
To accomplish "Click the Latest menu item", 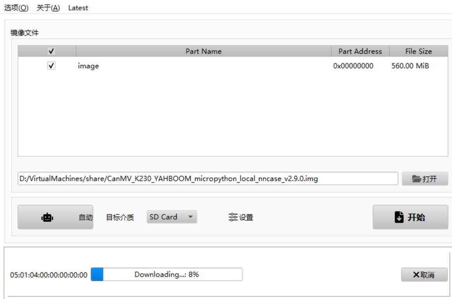I will [78, 9].
